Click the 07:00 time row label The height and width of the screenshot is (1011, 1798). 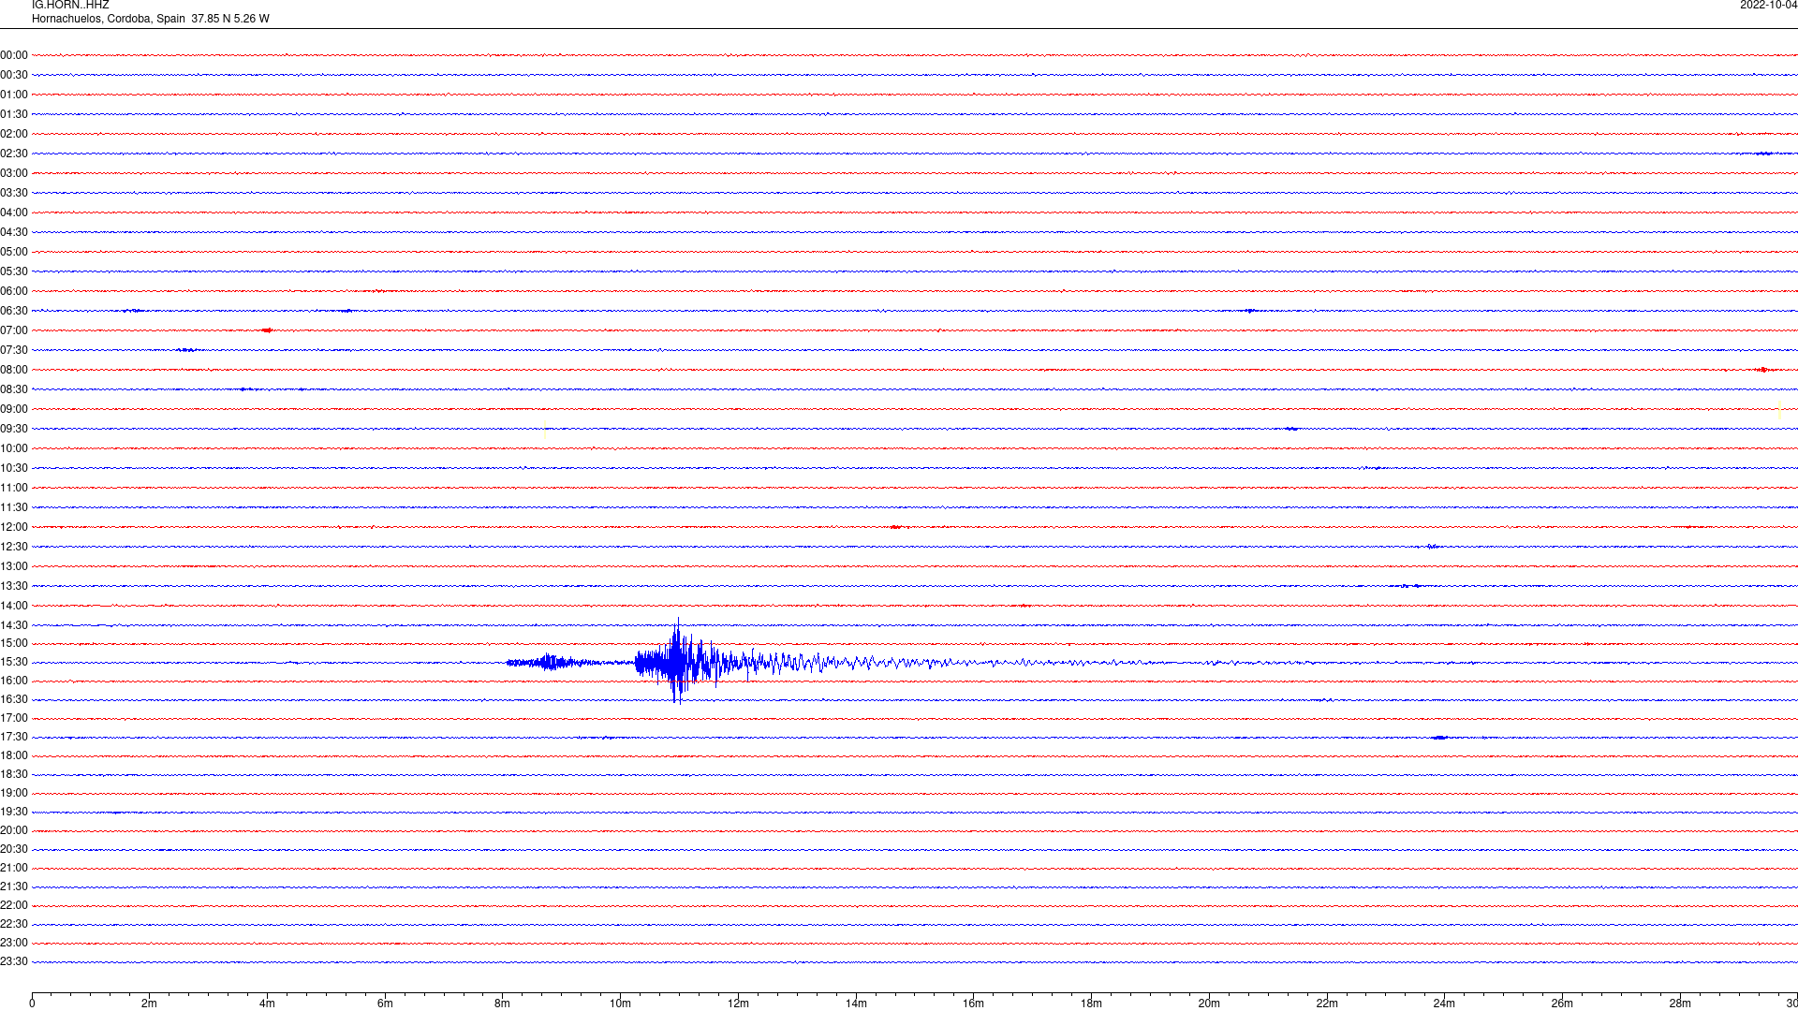[14, 330]
